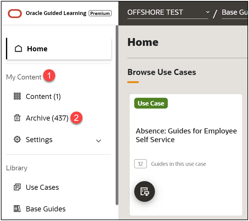Click the Archive trash icon

pos(17,118)
